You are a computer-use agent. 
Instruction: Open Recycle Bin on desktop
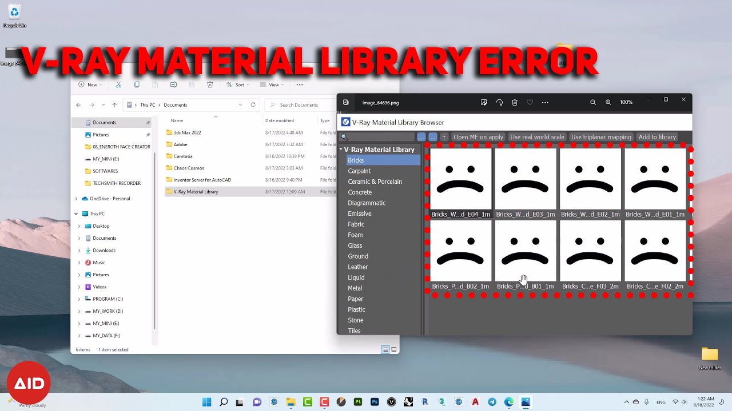point(14,16)
